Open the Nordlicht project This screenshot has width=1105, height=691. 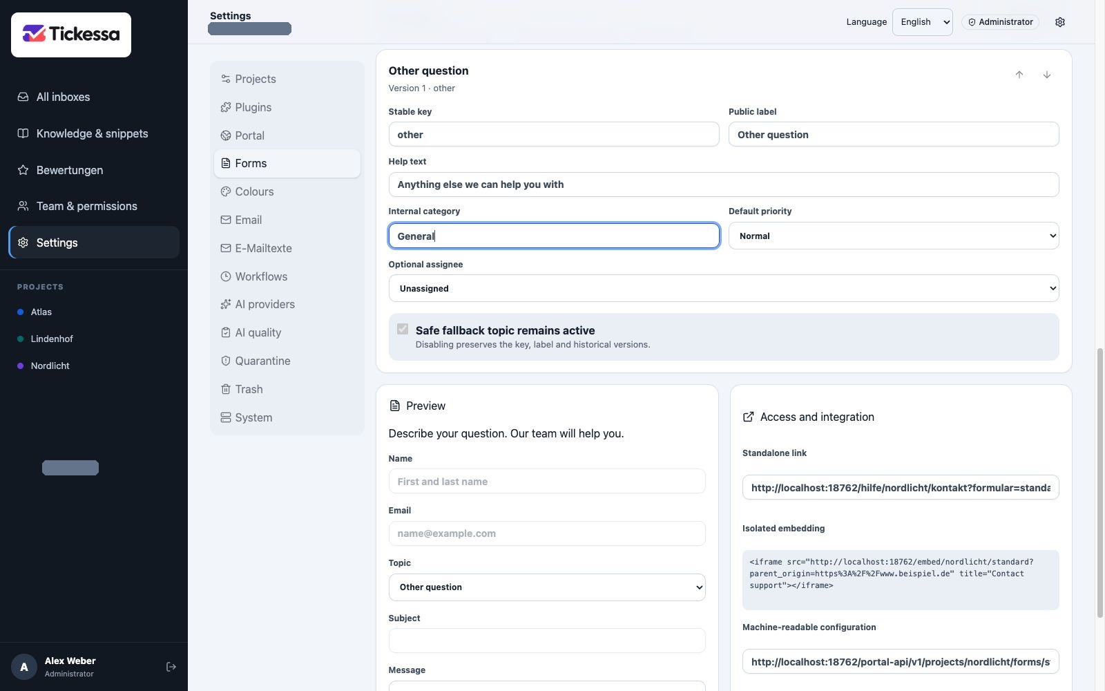[x=94, y=366]
